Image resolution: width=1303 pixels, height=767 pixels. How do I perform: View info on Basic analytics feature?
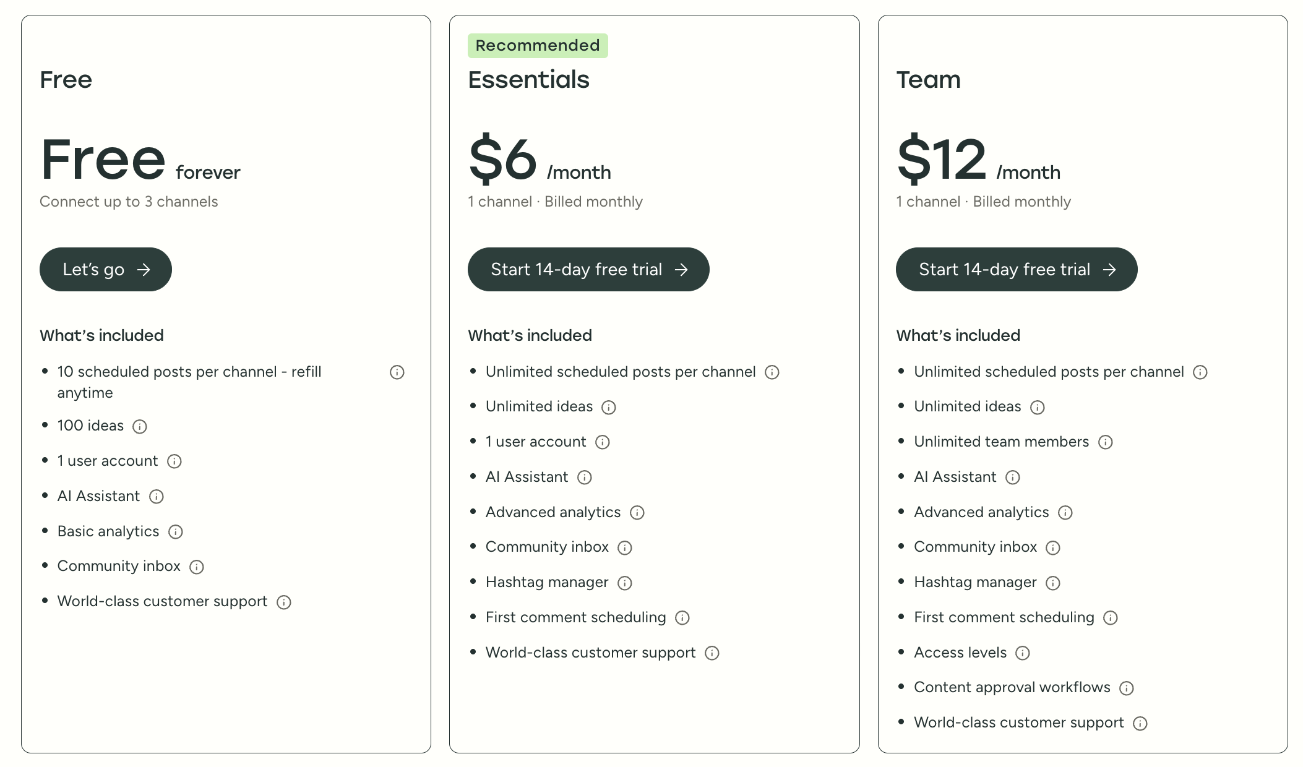(x=176, y=532)
